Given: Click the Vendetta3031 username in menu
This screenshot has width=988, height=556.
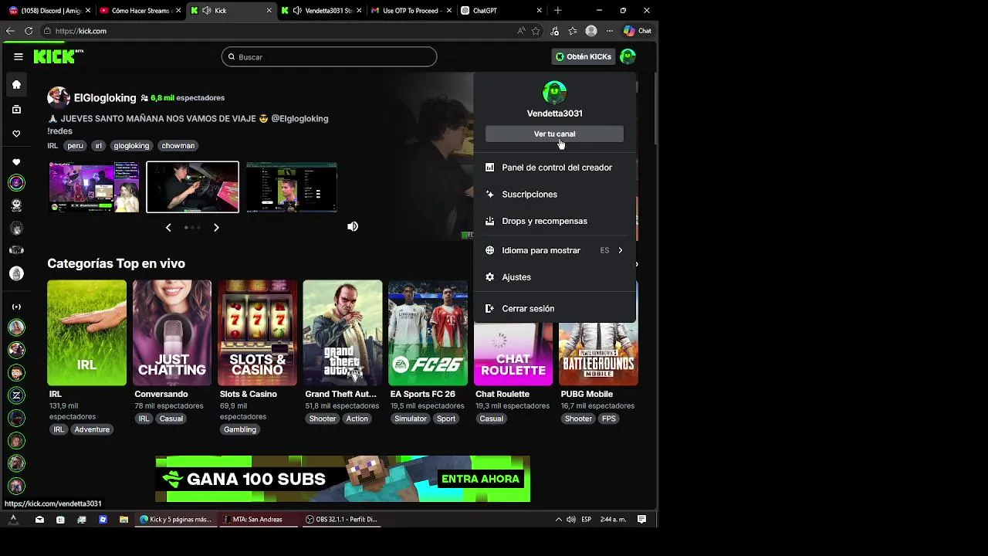Looking at the screenshot, I should click(554, 114).
